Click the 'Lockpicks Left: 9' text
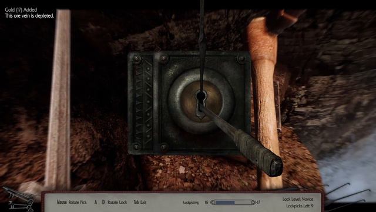 (x=300, y=206)
